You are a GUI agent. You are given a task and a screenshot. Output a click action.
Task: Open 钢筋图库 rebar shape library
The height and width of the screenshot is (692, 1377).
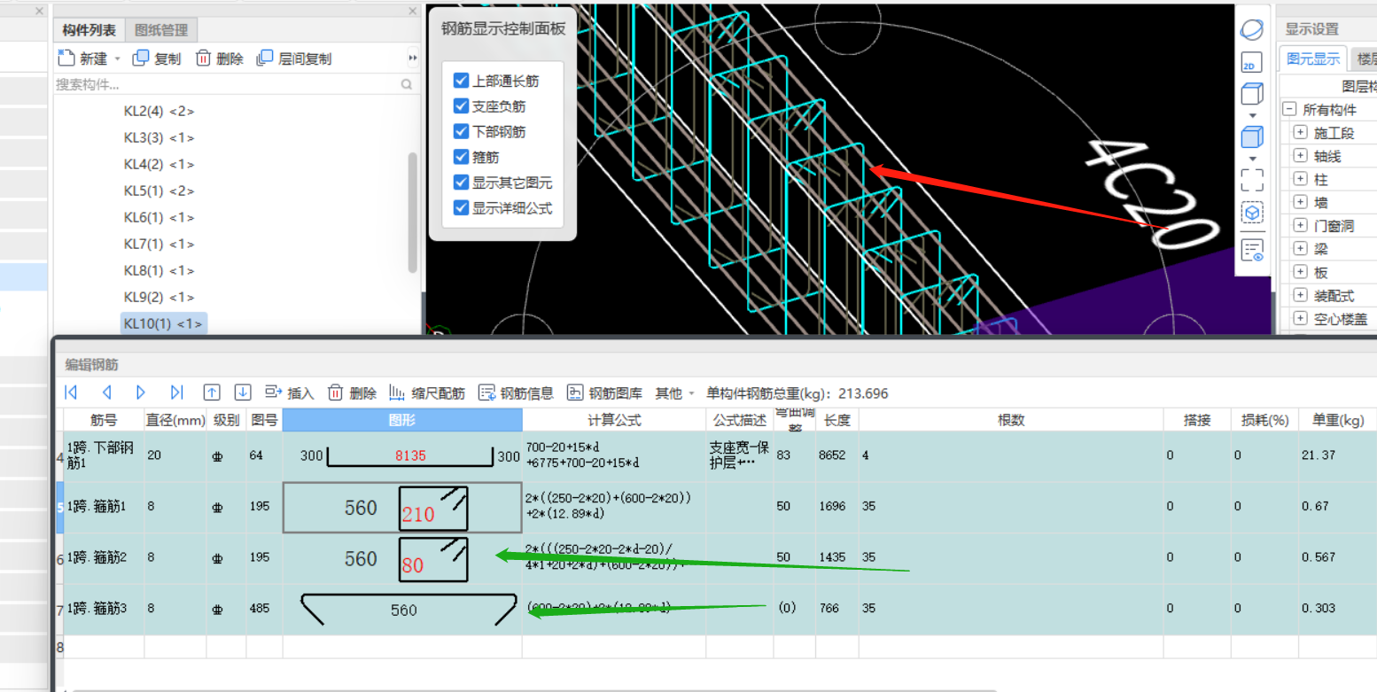pyautogui.click(x=605, y=393)
